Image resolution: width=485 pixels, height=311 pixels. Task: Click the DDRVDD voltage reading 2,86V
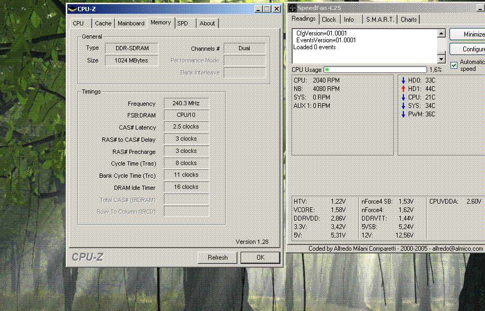[338, 218]
